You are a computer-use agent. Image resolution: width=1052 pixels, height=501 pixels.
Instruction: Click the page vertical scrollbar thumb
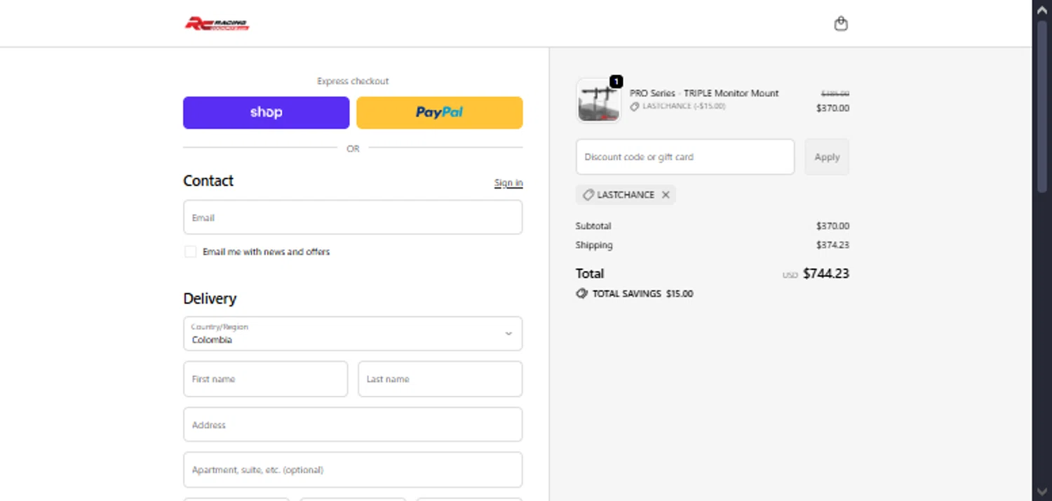click(x=1041, y=105)
